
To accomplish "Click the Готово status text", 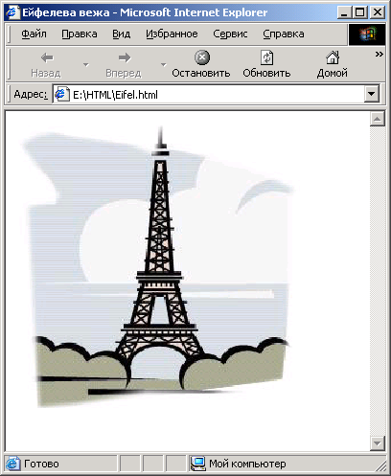I will click(x=41, y=464).
